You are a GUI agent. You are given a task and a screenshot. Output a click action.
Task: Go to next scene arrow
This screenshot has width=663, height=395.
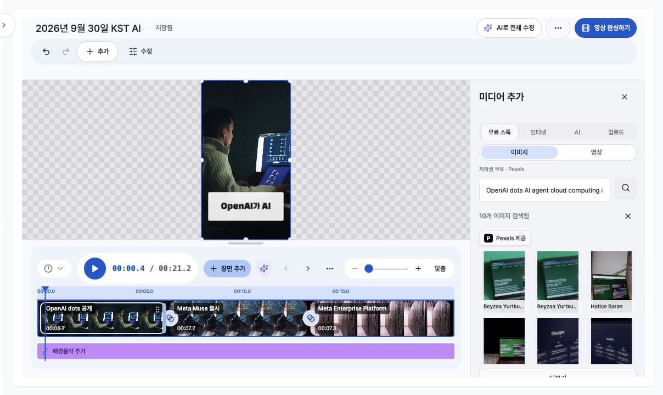pyautogui.click(x=308, y=269)
